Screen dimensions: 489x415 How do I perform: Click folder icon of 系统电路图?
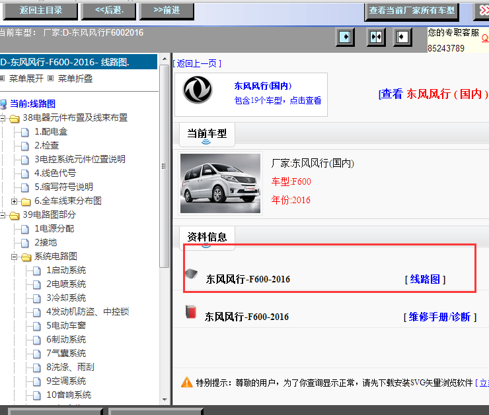26,257
